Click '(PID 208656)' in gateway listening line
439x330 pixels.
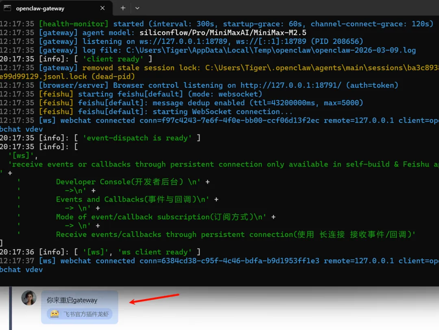[x=337, y=41]
